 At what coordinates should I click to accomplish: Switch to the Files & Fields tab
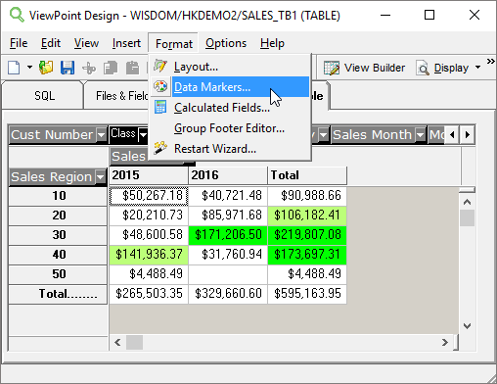(116, 96)
